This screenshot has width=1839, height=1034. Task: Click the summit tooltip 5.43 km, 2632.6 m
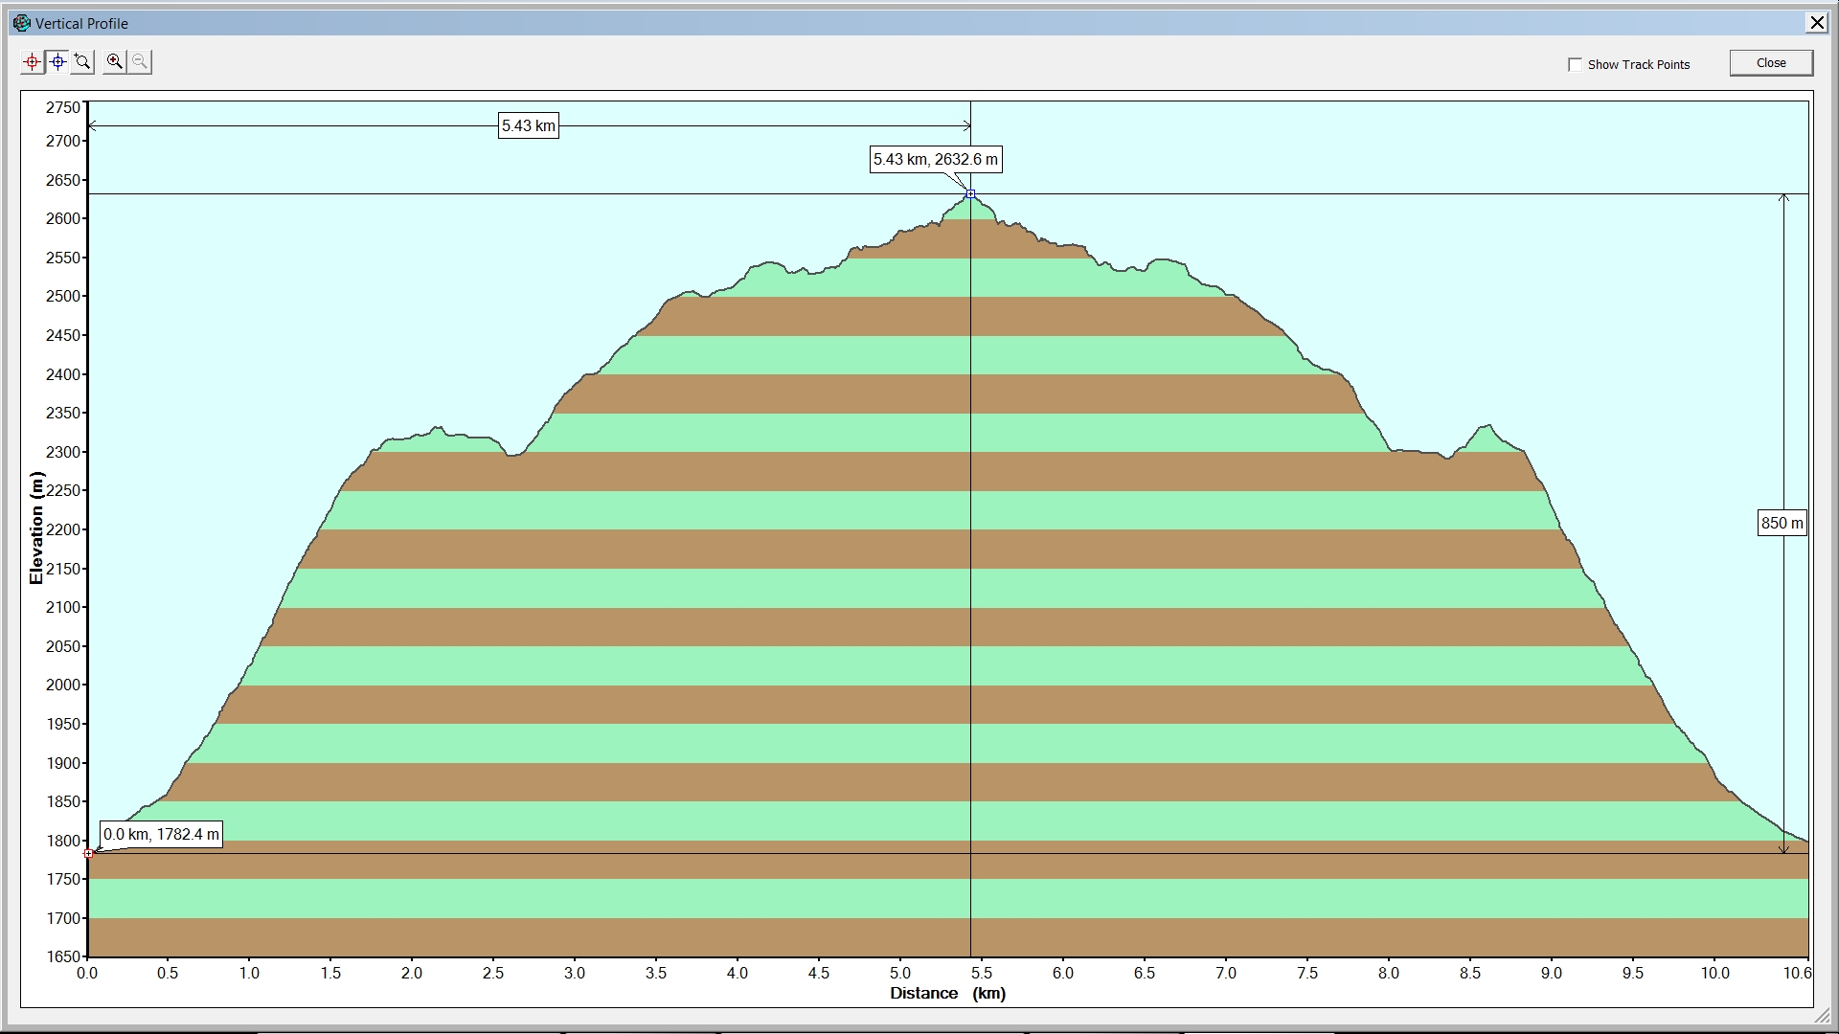(x=935, y=160)
